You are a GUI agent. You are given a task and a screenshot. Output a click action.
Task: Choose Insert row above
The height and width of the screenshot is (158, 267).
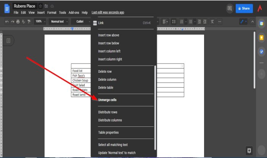pyautogui.click(x=124, y=35)
